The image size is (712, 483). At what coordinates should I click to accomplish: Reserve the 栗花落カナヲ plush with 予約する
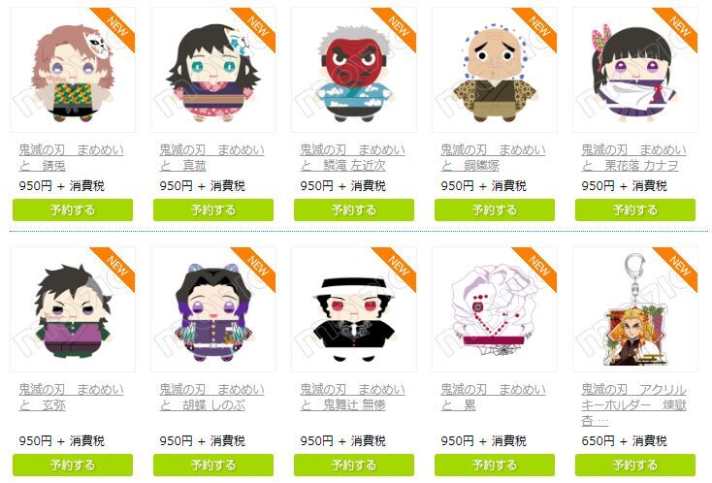(635, 210)
